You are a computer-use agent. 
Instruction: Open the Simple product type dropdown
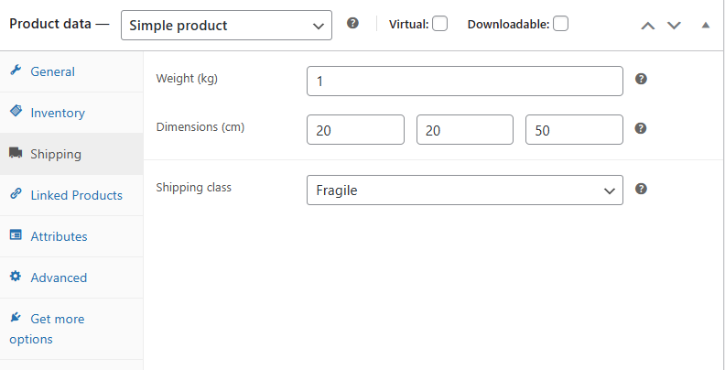tap(227, 26)
